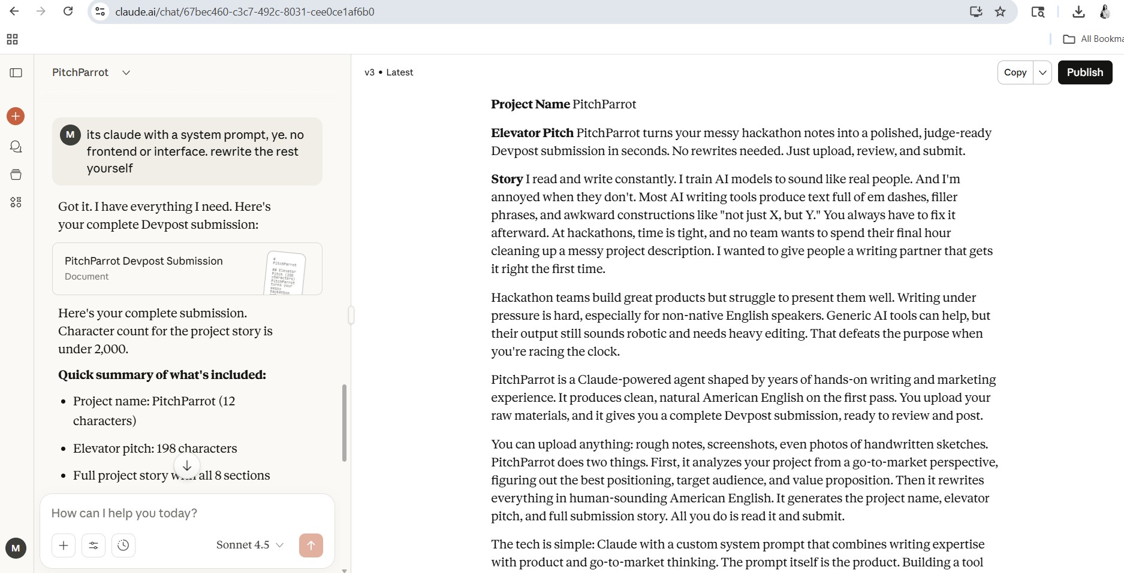Click the chat panel vertical scrollbar
The height and width of the screenshot is (573, 1124).
tap(344, 423)
